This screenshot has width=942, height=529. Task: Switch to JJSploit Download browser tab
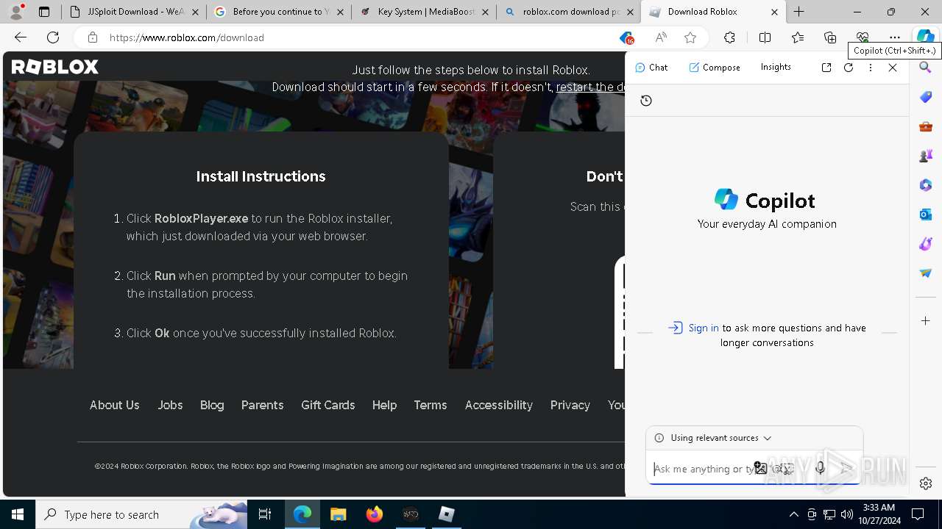[134, 12]
